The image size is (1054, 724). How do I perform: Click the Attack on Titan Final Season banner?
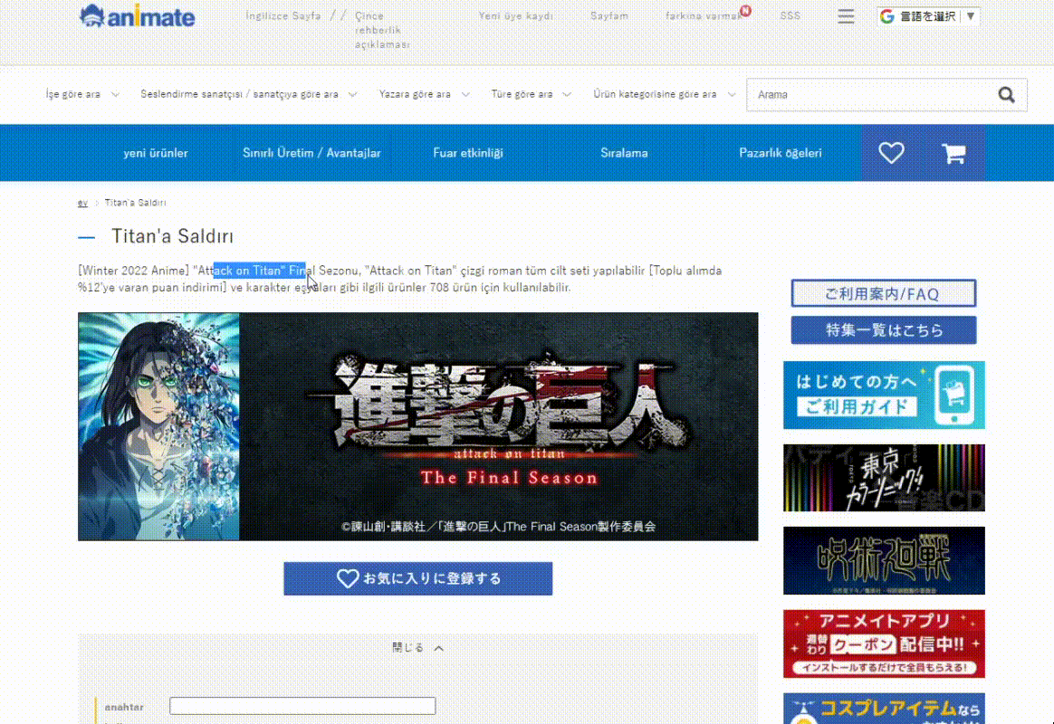pos(417,426)
